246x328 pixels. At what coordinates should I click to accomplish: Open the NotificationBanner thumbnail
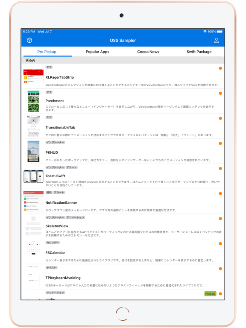pos(33,201)
